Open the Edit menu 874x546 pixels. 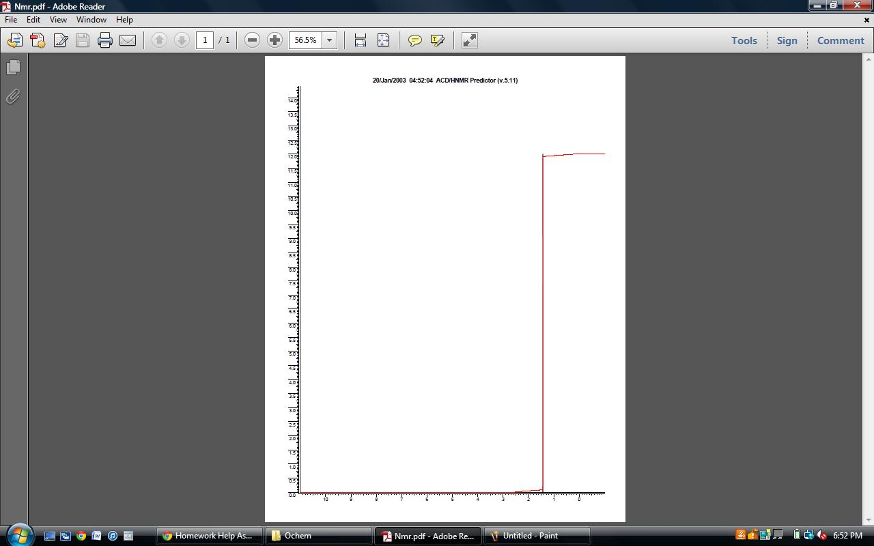pos(33,20)
